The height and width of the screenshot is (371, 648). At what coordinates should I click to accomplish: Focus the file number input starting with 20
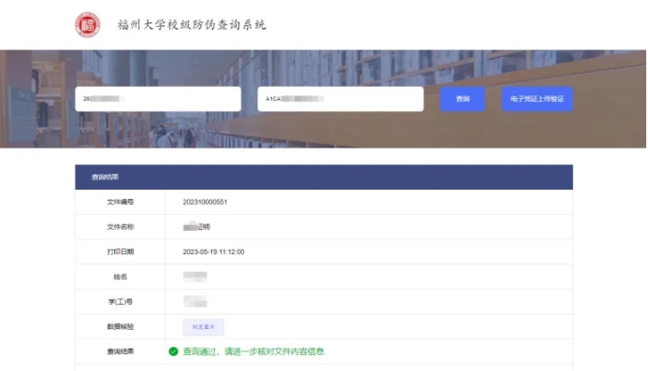[x=158, y=99]
